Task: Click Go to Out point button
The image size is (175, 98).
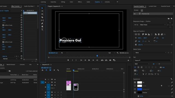Action: [97, 60]
